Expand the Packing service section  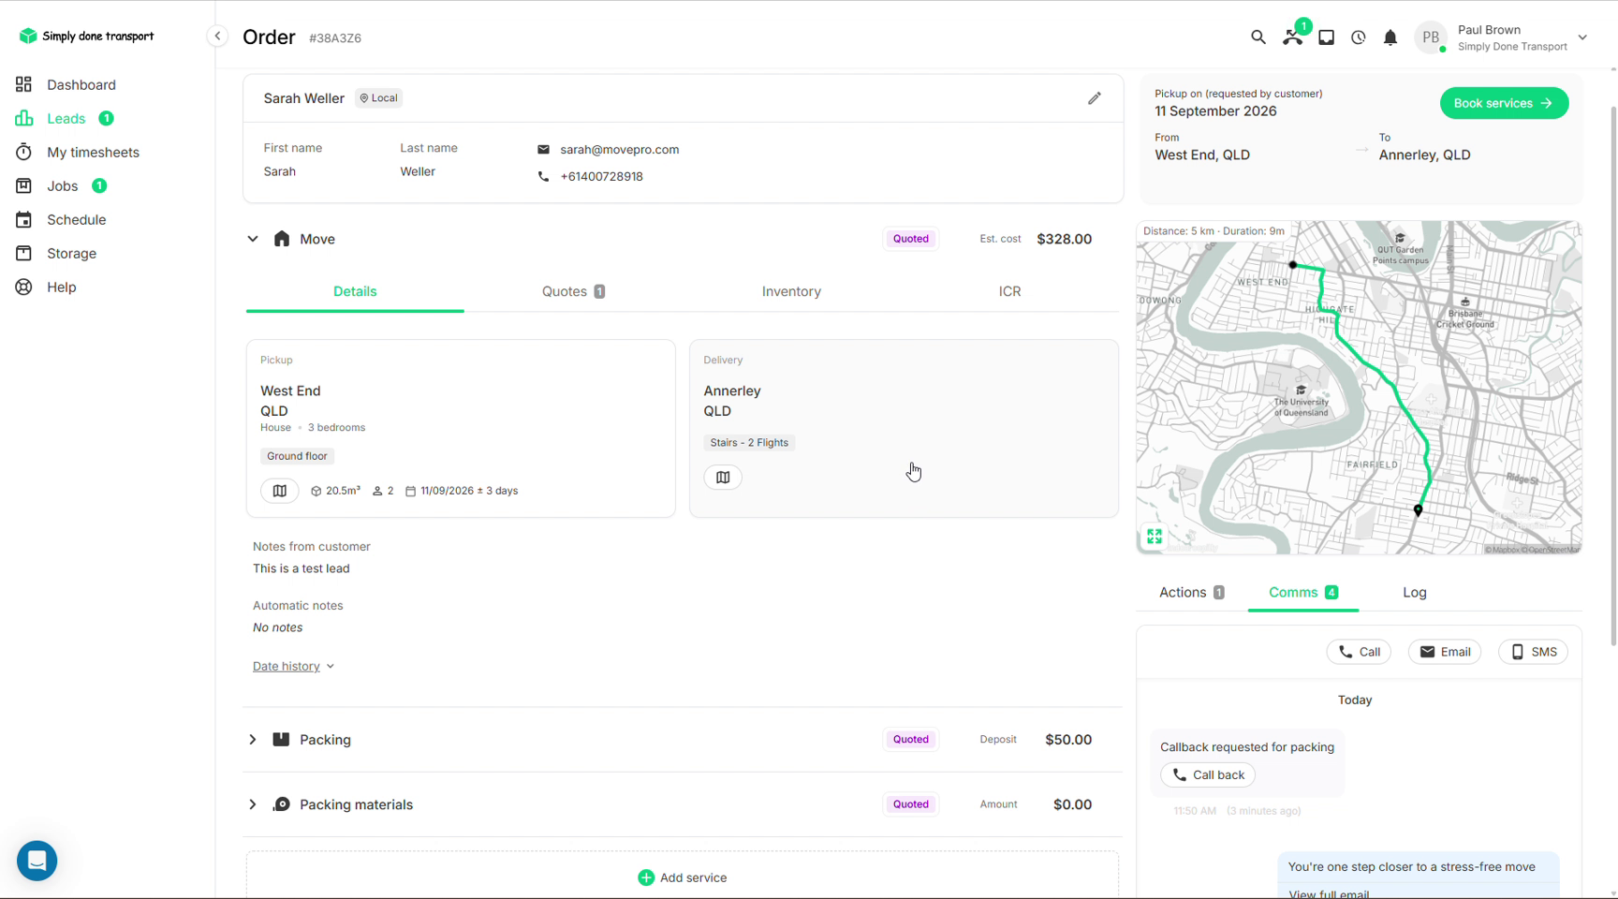tap(253, 740)
